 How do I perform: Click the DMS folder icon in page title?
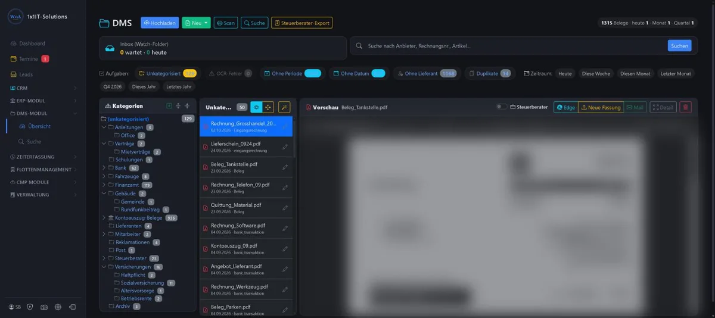tap(104, 23)
